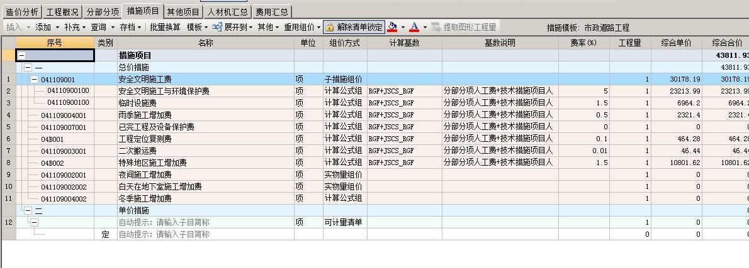The width and height of the screenshot is (749, 268).
Task: Open the 模板 dropdown menu
Action: click(197, 27)
